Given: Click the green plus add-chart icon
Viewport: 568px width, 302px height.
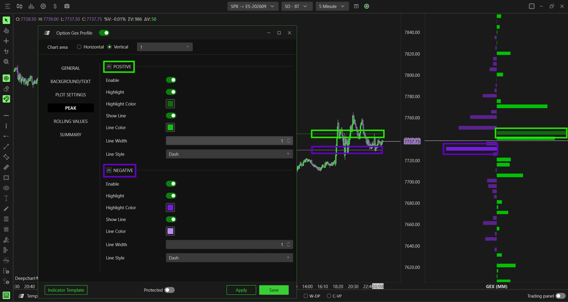Looking at the screenshot, I should click(x=367, y=6).
